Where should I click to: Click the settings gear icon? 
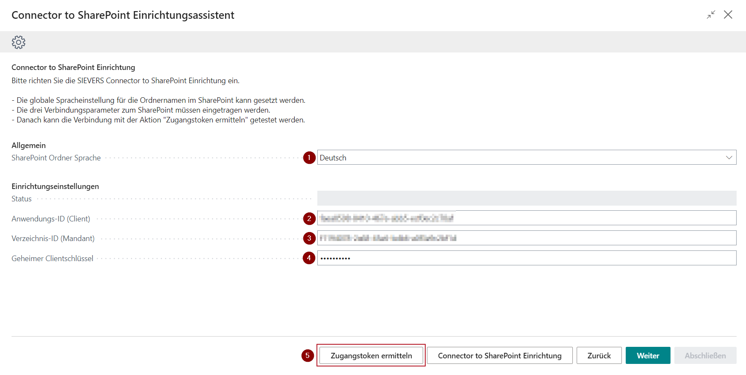pyautogui.click(x=18, y=42)
